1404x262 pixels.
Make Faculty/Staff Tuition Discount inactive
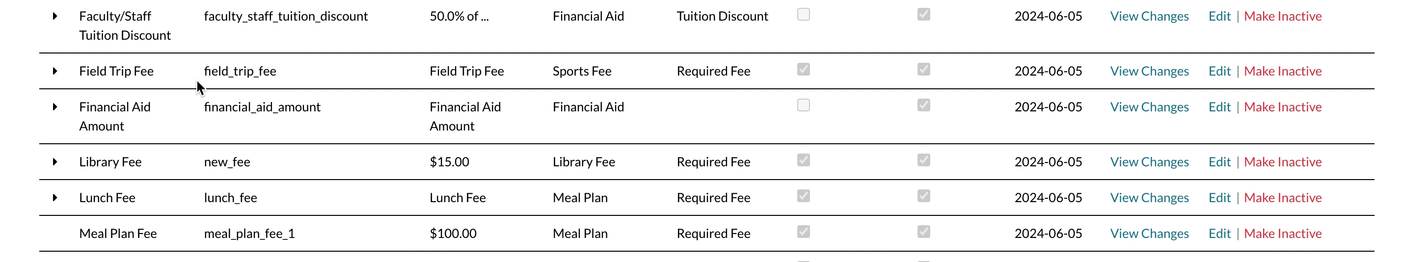tap(1282, 16)
